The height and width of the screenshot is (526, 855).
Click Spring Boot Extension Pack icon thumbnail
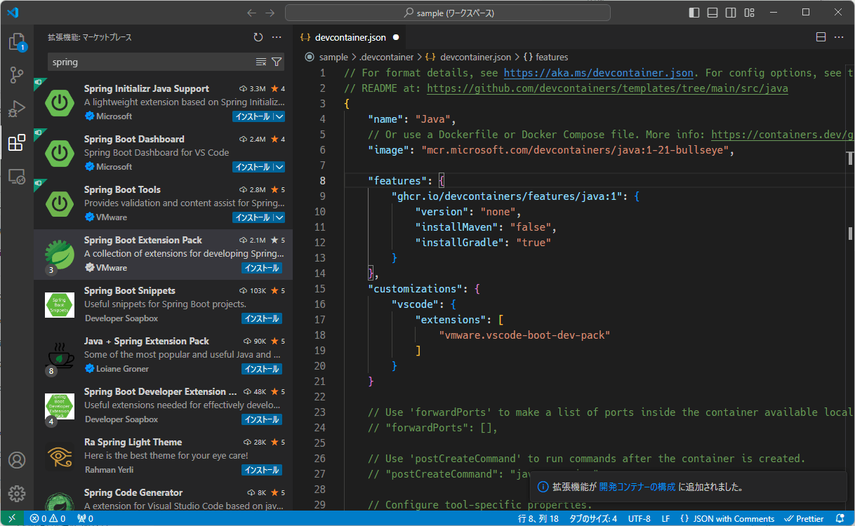pos(60,255)
